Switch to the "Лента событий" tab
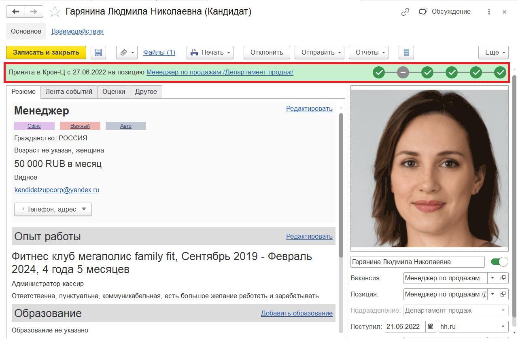This screenshot has width=518, height=345. coord(69,92)
